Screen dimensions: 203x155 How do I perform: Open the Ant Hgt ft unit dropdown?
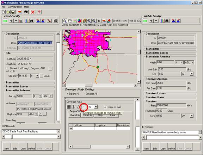tap(40, 96)
